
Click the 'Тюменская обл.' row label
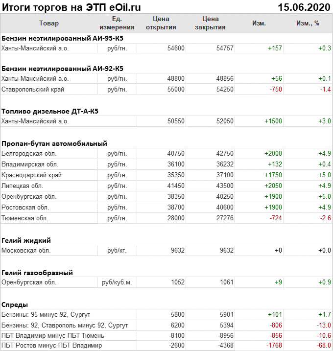[x=25, y=218]
